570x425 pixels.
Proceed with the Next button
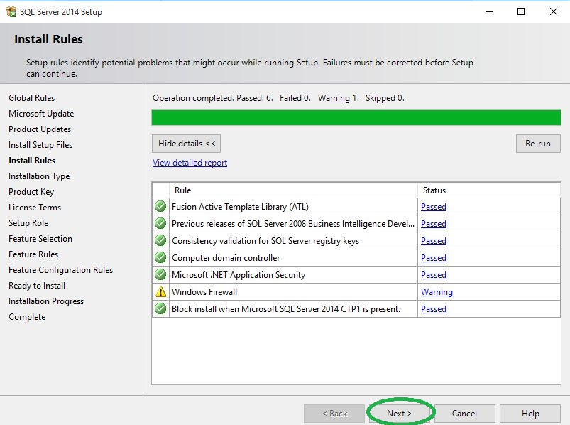(x=399, y=413)
